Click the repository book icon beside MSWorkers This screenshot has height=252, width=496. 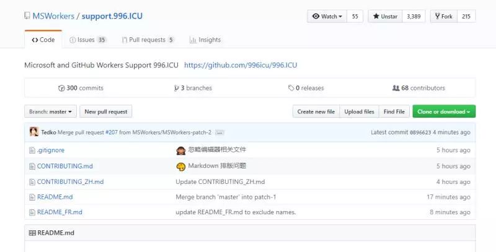pos(27,16)
